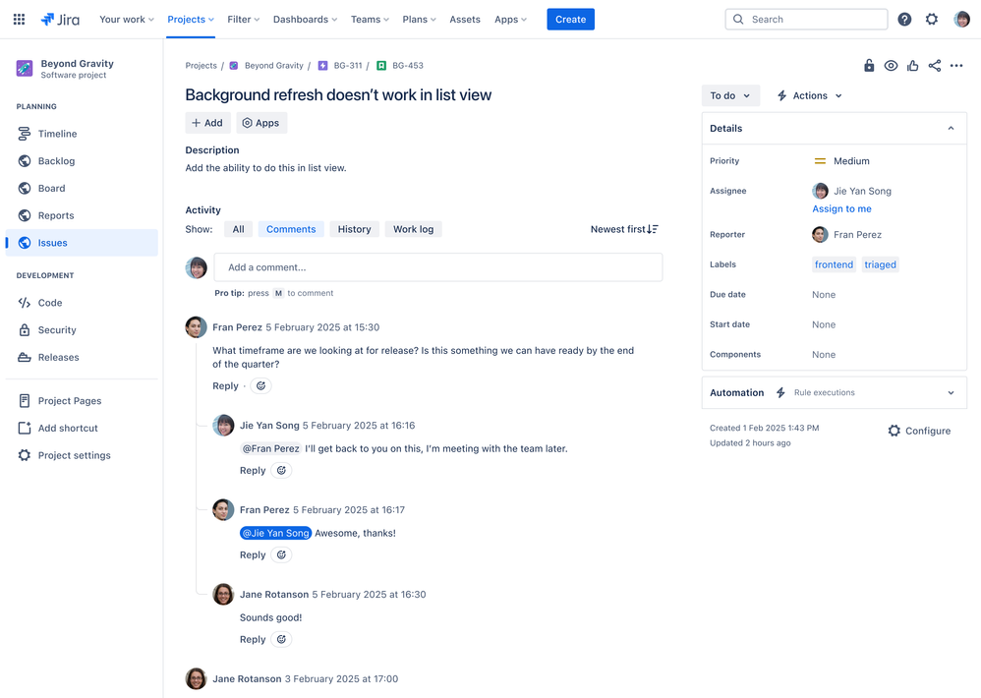The image size is (981, 698).
Task: Click the help question mark icon
Action: point(904,19)
